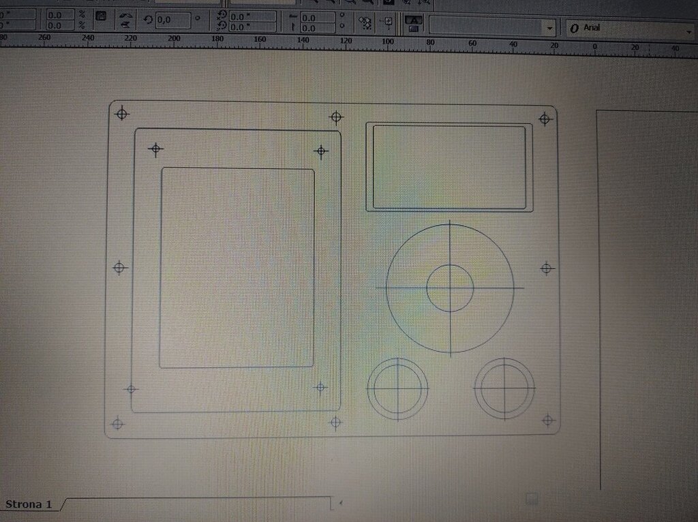Image resolution: width=698 pixels, height=522 pixels.
Task: Click the mirror vertically icon
Action: (125, 25)
